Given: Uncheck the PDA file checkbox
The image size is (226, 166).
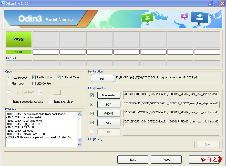Looking at the screenshot, I should [92, 104].
